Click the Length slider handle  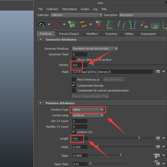pos(139,138)
